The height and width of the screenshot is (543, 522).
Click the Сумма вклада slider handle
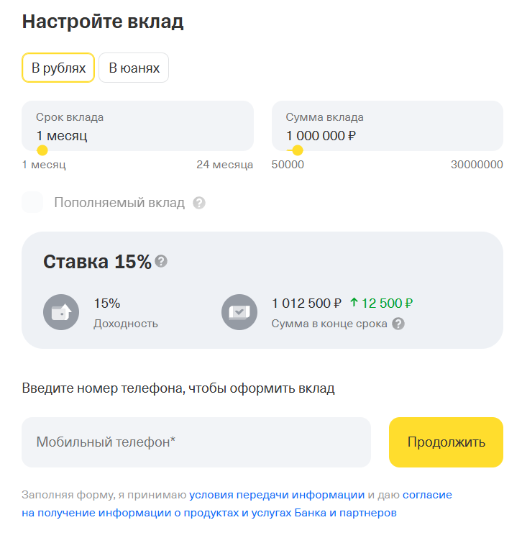coord(298,150)
